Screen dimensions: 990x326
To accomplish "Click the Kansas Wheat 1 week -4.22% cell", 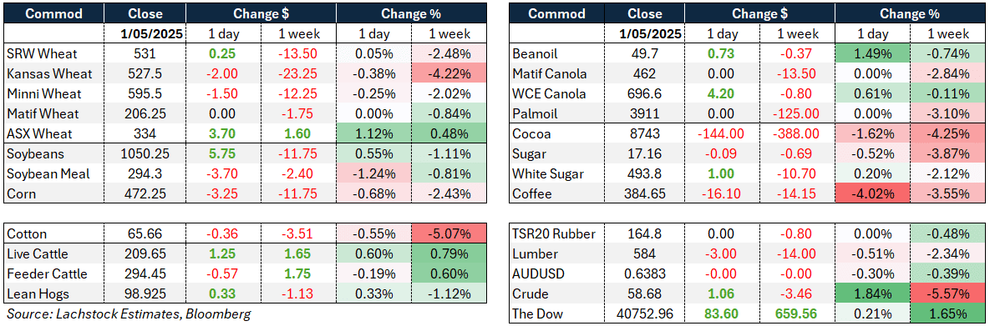I will [x=449, y=73].
